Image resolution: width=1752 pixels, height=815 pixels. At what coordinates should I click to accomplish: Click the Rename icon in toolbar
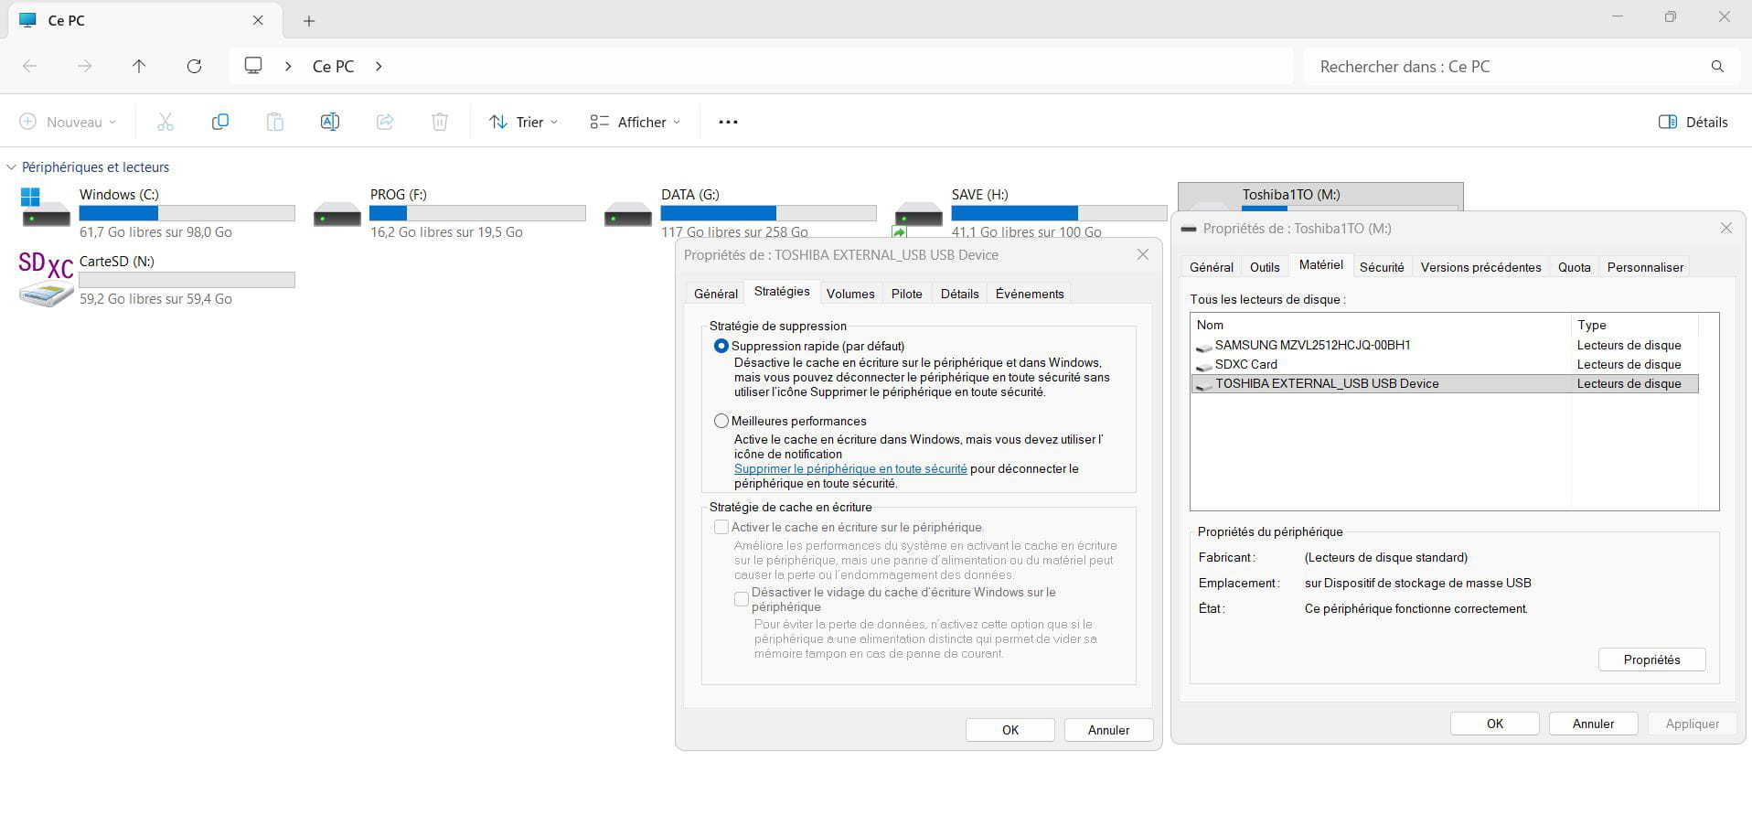pos(330,122)
